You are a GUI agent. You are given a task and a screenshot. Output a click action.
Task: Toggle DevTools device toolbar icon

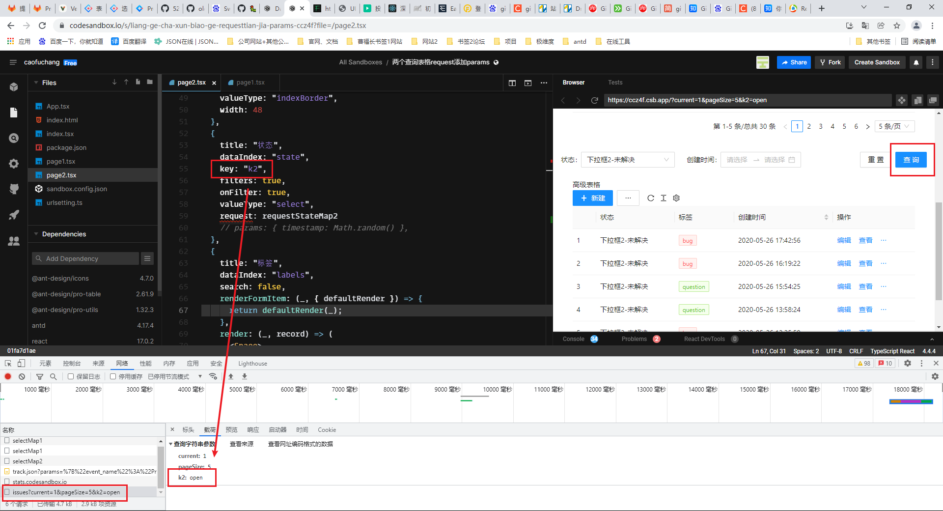(21, 363)
